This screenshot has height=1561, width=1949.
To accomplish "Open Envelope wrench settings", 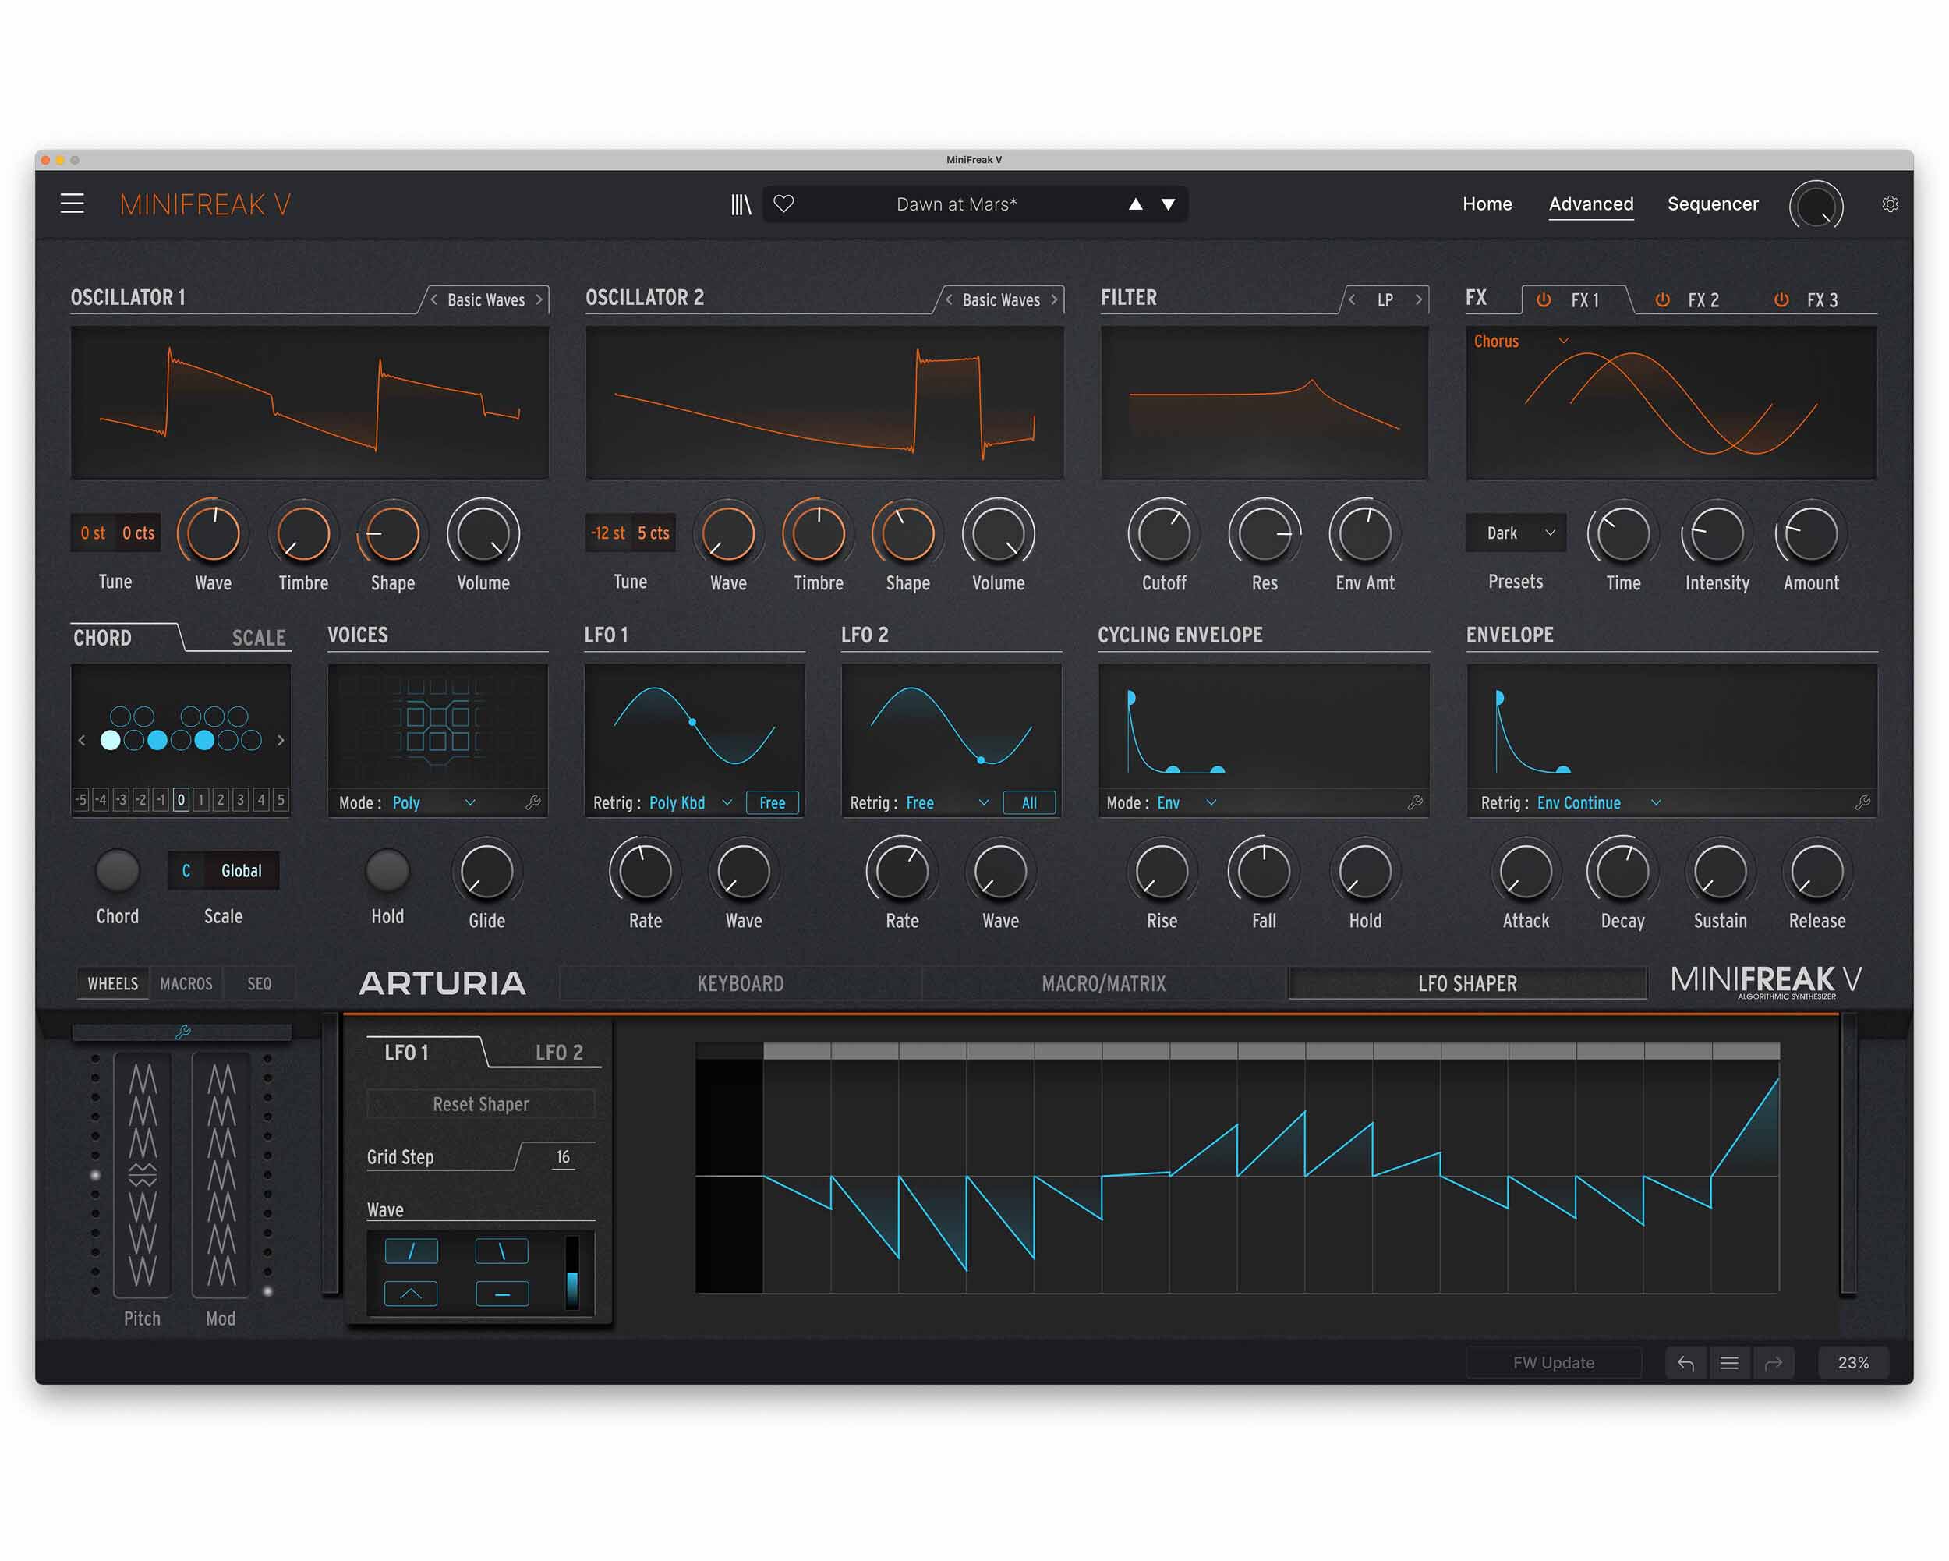I will coord(1863,802).
